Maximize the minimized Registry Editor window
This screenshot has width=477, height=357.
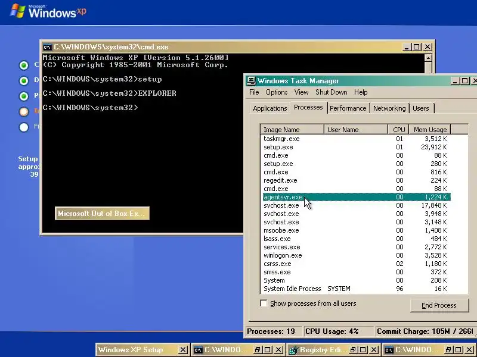[363, 350]
